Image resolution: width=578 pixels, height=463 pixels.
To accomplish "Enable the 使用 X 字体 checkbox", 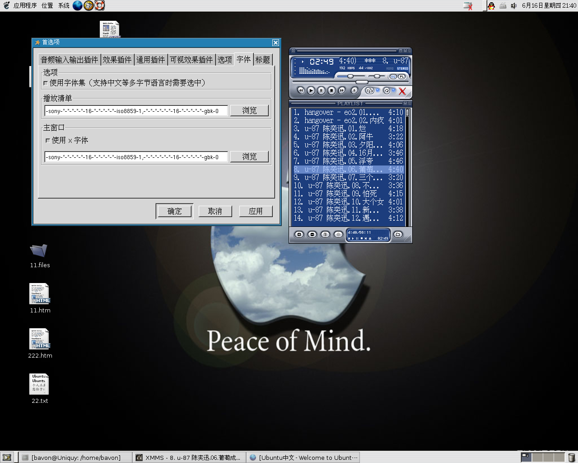I will (x=48, y=141).
